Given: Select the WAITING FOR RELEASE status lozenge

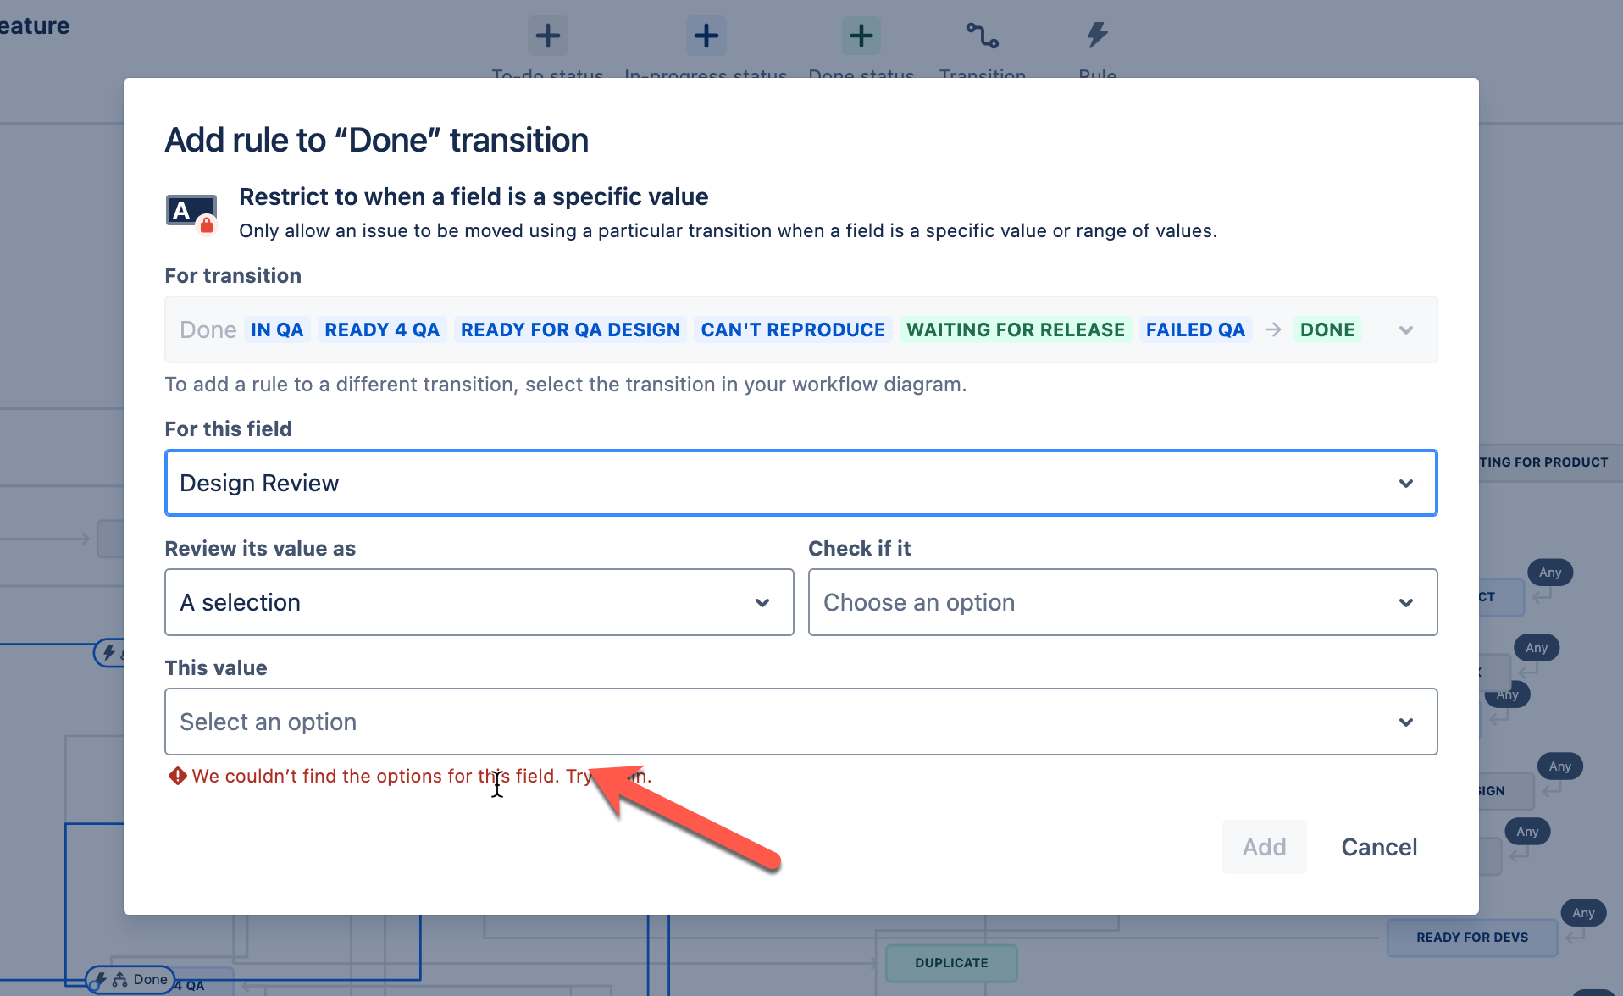Looking at the screenshot, I should click(1016, 329).
